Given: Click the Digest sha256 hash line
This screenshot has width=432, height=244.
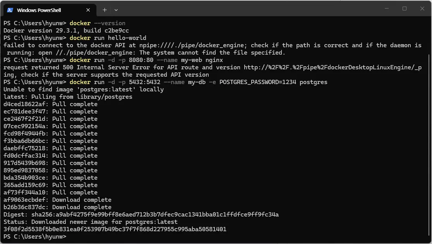Looking at the screenshot, I should [x=141, y=215].
